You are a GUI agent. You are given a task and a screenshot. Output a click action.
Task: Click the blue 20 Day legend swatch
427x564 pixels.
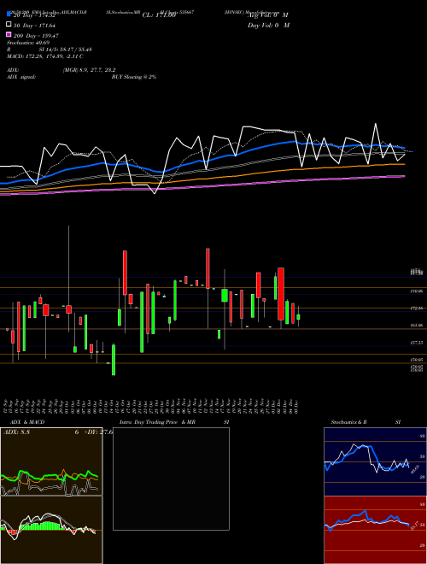click(9, 14)
